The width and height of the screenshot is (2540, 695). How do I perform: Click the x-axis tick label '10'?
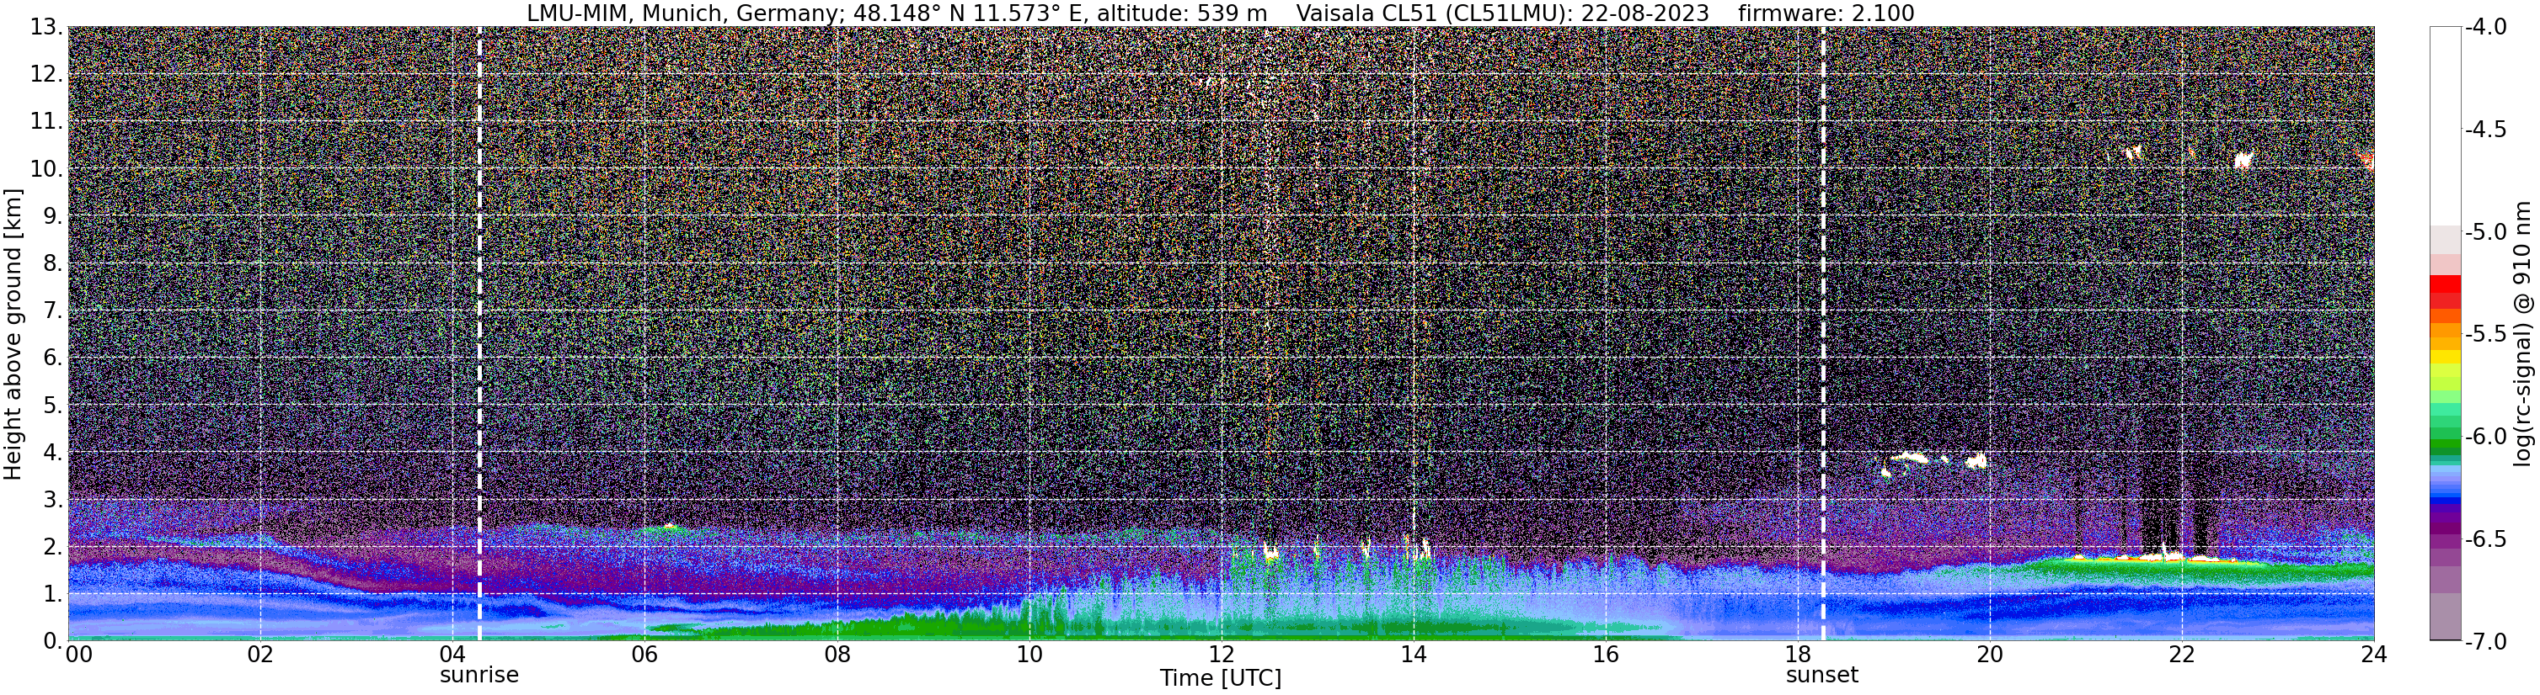1029,655
